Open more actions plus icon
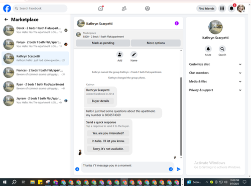Screen dimensions: 251x186 coord(77,169)
